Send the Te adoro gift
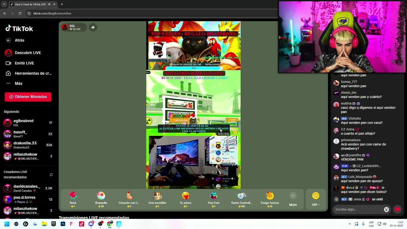407x229 pixels. tap(185, 199)
